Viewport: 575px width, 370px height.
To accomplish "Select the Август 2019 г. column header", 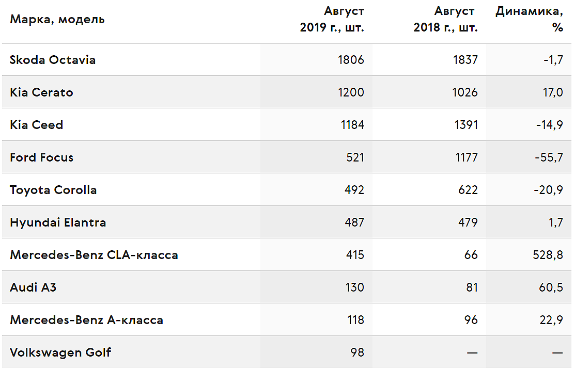I will click(x=332, y=19).
